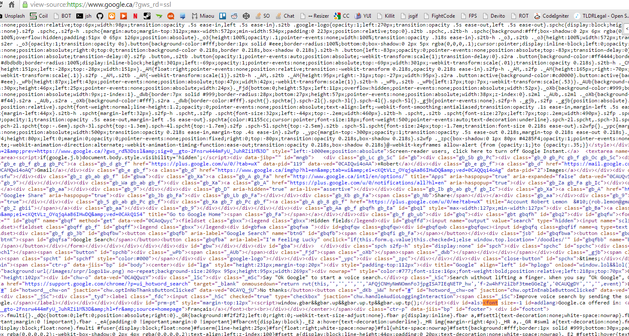The image size is (629, 336).
Task: Open the Coil bookmark
Action: [x=39, y=16]
